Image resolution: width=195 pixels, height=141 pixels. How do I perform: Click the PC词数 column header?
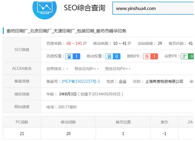pos(22,122)
